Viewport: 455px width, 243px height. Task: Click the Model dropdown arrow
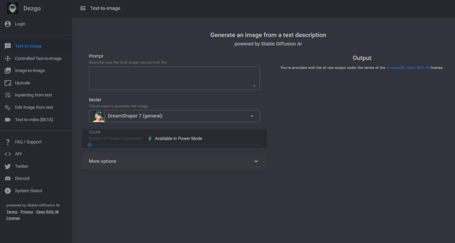(252, 116)
